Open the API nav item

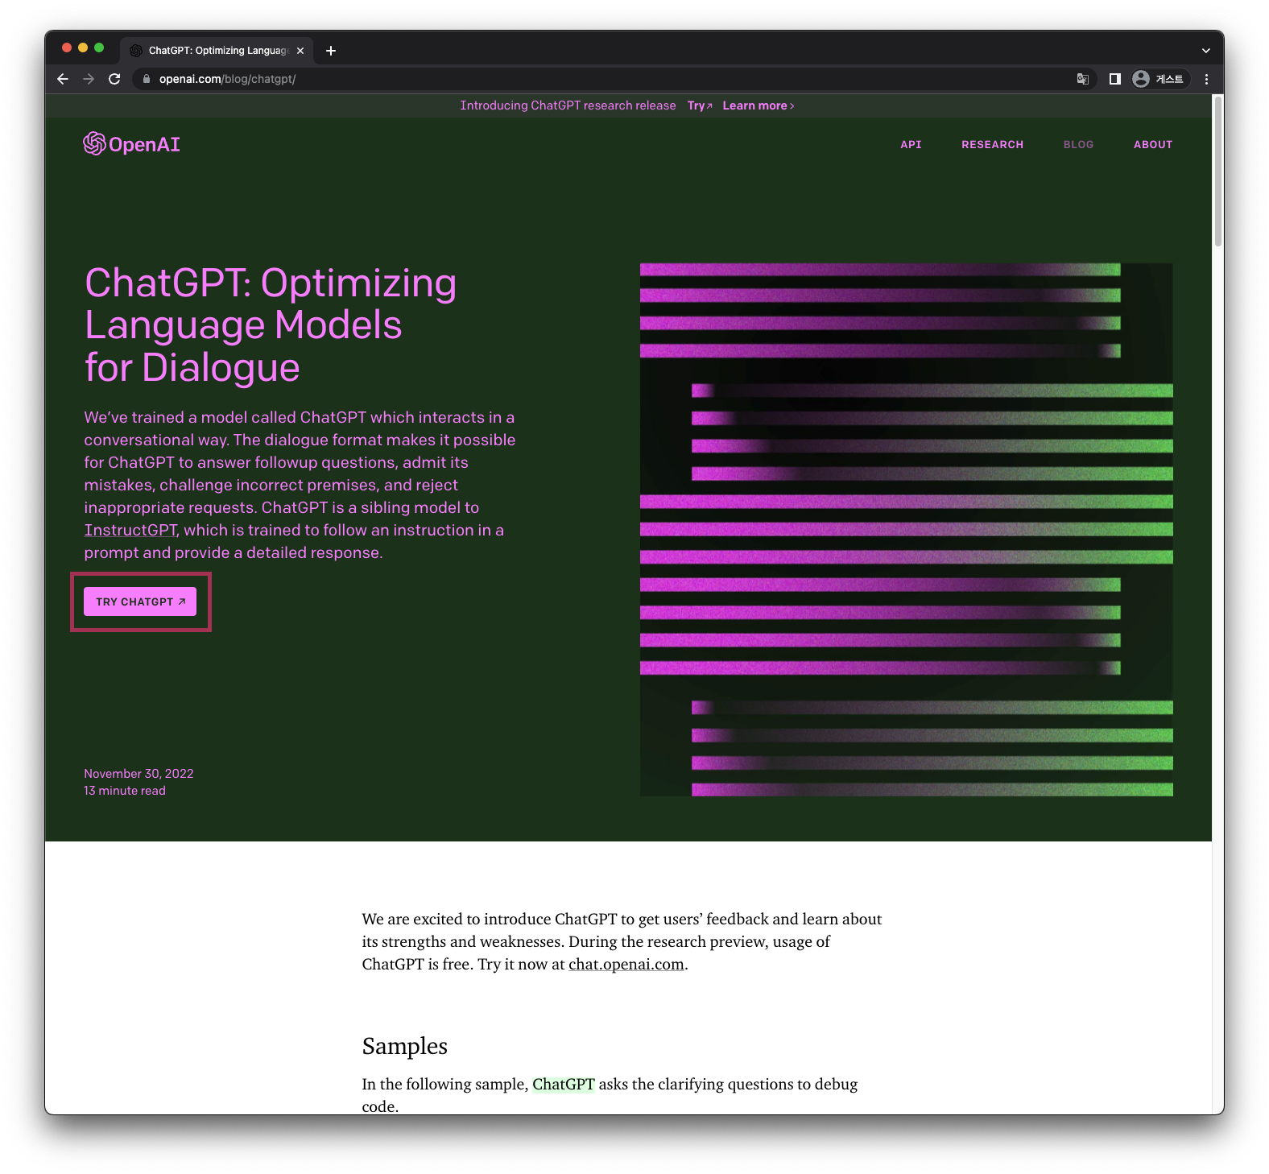click(x=911, y=145)
